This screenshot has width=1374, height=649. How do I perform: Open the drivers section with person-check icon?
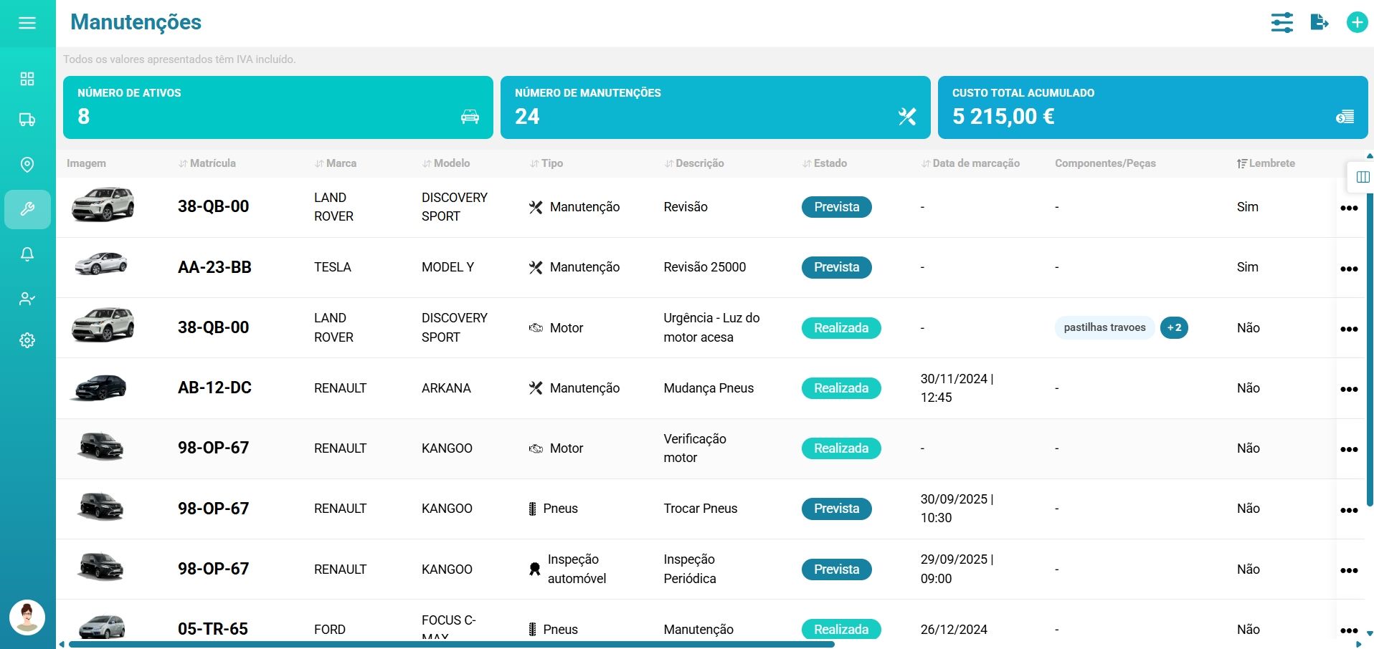click(27, 299)
